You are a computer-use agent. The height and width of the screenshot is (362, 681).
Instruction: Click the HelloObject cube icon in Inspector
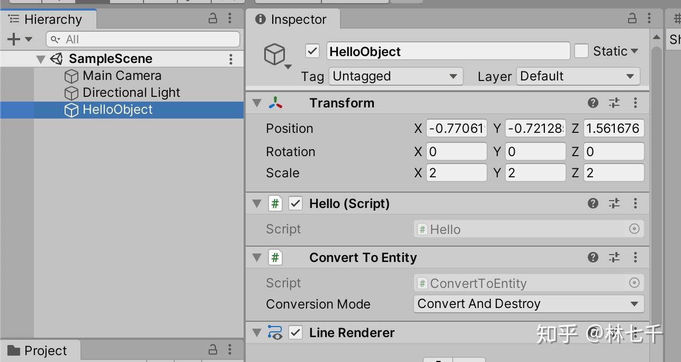[x=275, y=54]
